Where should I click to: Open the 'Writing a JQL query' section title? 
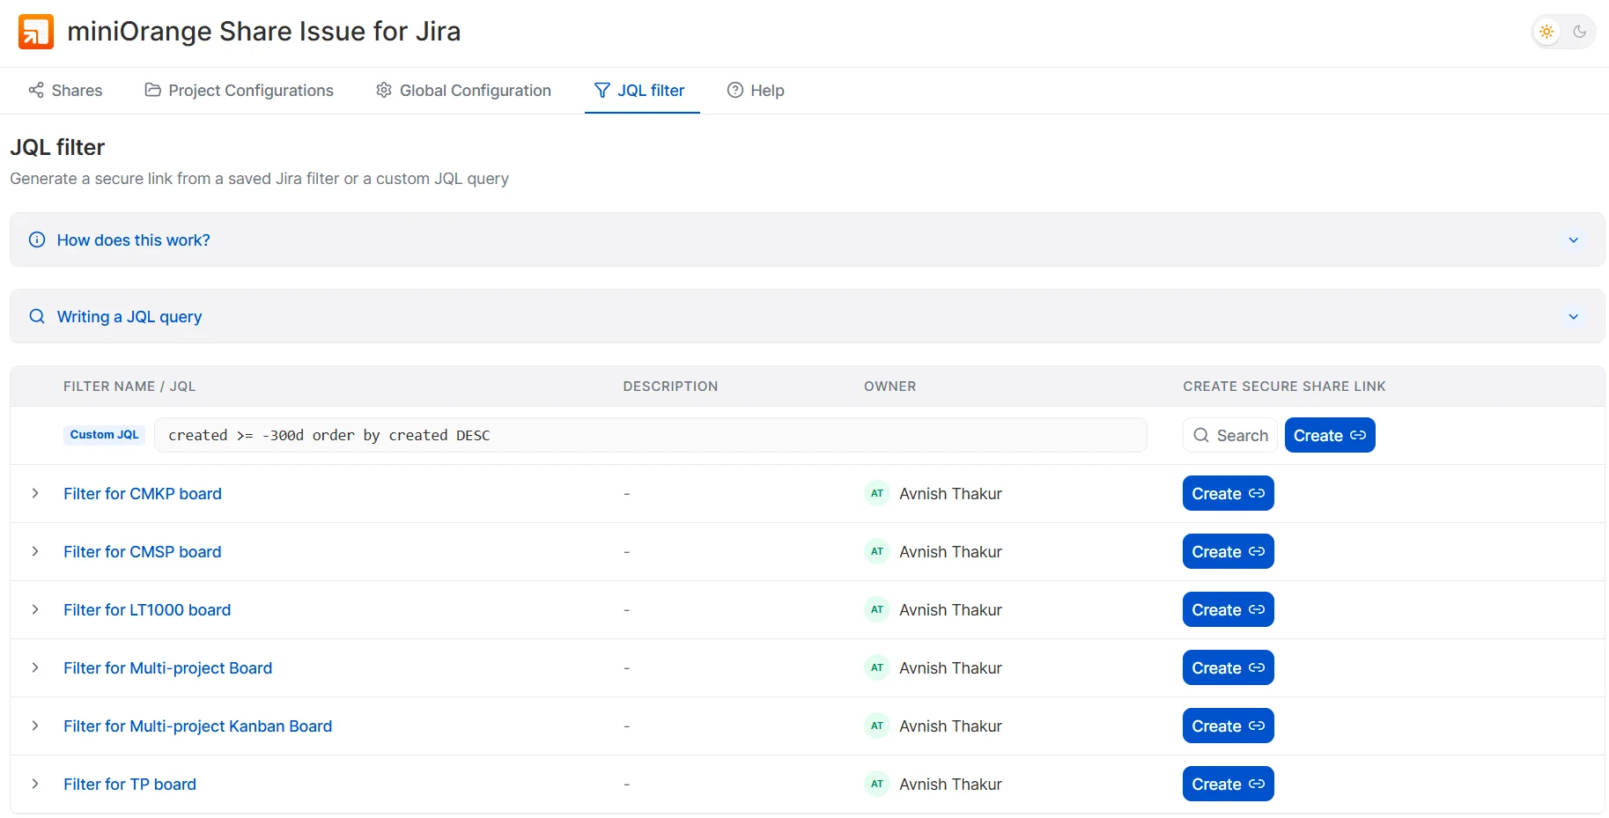point(129,317)
